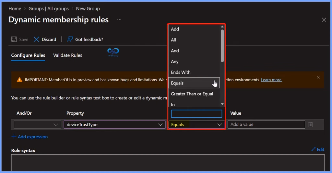The image size is (332, 173).
Task: Click the Edit pencil icon for rule syntax
Action: 314,149
